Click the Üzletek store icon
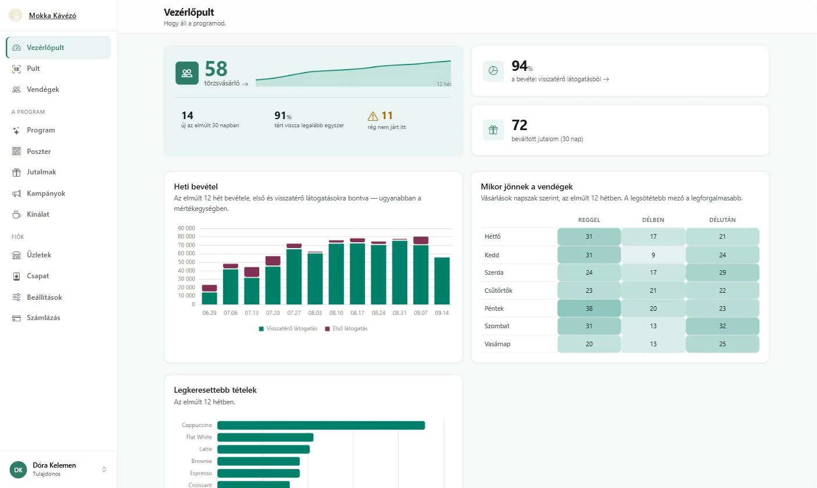817x488 pixels. pyautogui.click(x=16, y=255)
